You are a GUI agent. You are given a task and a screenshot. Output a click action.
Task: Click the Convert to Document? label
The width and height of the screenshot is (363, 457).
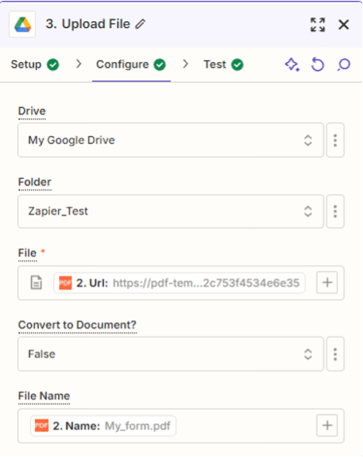tap(78, 325)
